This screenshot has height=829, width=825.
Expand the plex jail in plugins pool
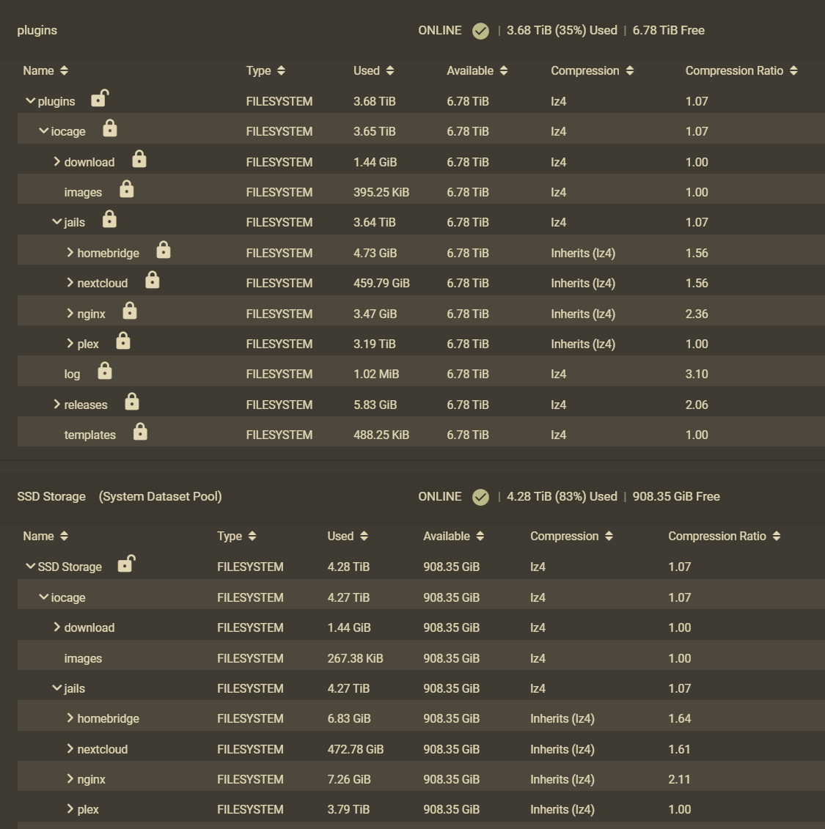click(x=70, y=344)
